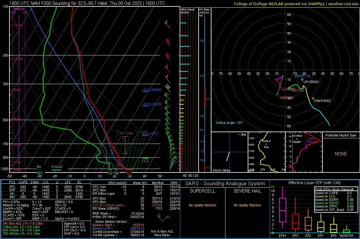Click the OMEGA label
The width and height of the screenshot is (360, 239).
(x=19, y=9)
